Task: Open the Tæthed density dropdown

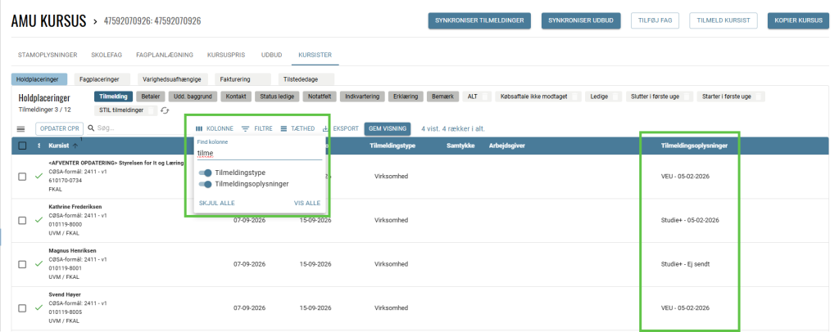Action: click(297, 128)
